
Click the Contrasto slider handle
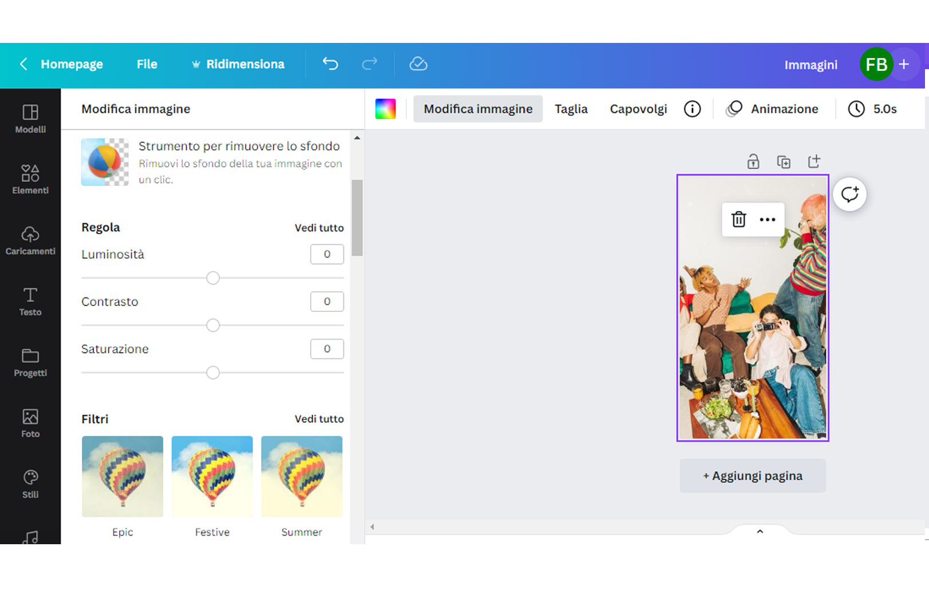pos(213,326)
